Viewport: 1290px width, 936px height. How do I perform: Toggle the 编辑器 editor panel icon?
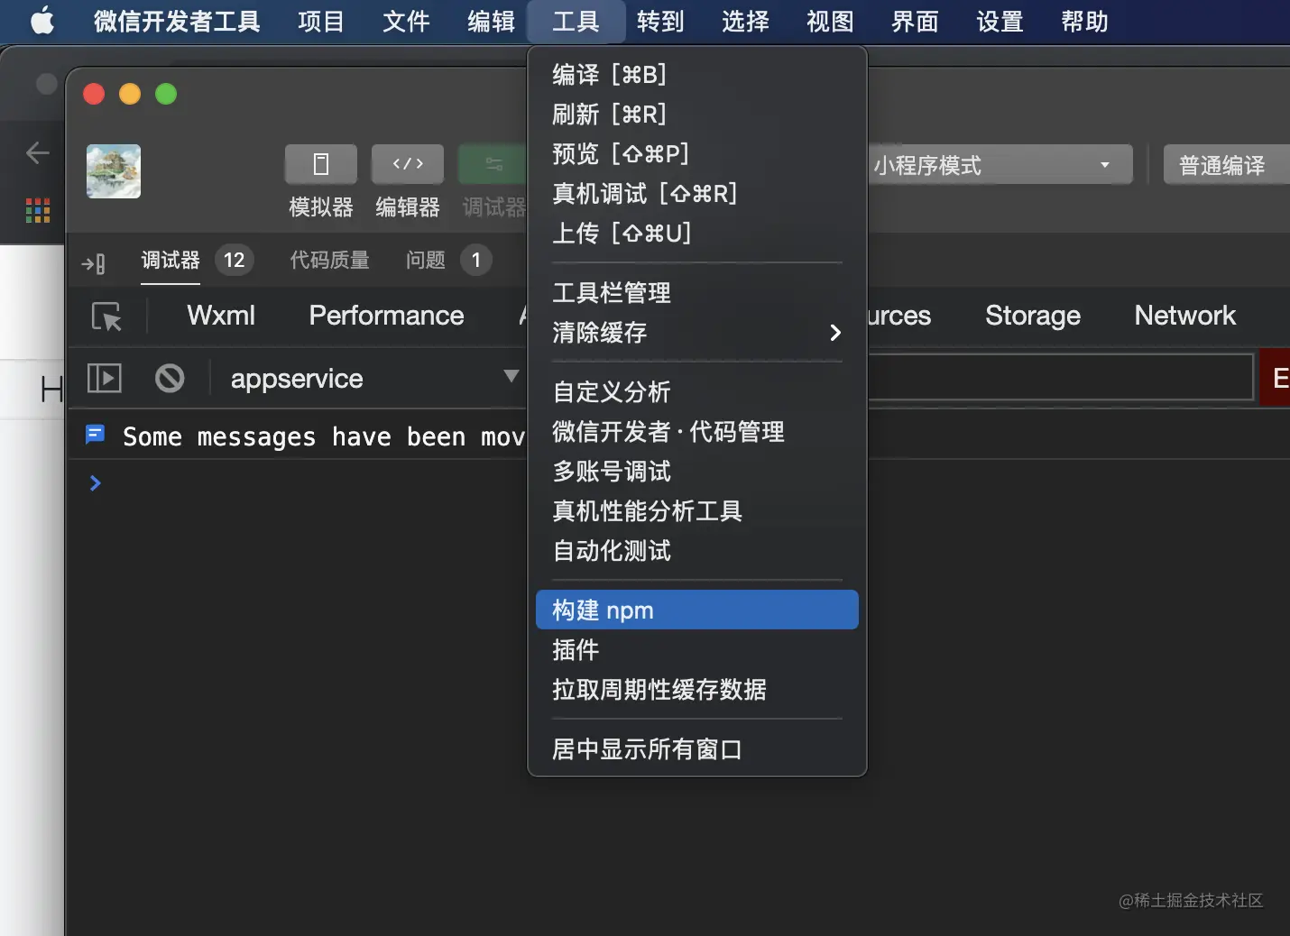point(408,164)
